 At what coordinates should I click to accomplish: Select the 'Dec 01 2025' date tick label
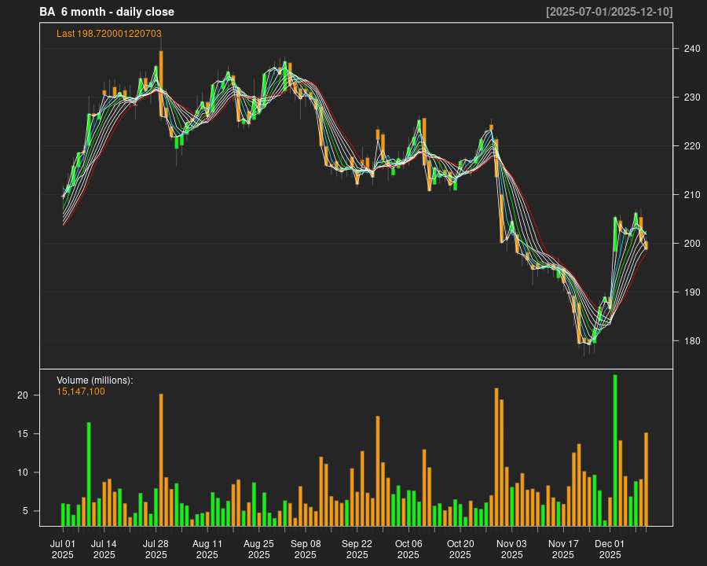pyautogui.click(x=610, y=549)
